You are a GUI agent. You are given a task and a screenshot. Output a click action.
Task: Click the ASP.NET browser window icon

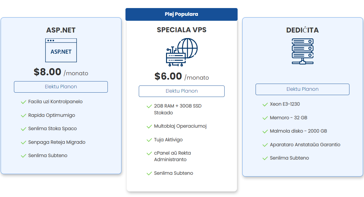(61, 50)
